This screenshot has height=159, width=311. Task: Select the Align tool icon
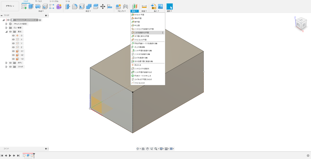click(110, 6)
